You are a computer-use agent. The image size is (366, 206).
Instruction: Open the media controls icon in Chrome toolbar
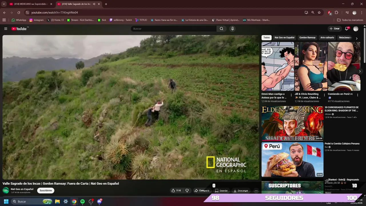(347, 13)
